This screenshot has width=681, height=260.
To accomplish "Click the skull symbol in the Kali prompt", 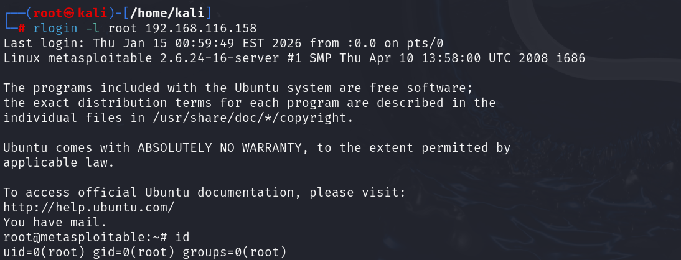I will (x=68, y=12).
